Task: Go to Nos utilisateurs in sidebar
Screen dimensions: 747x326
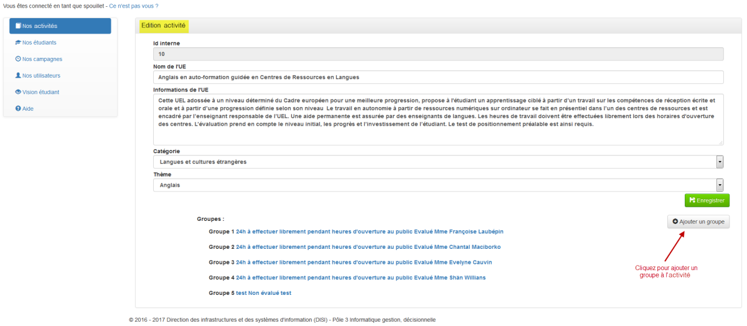Action: pos(41,75)
